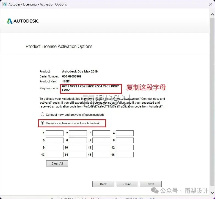
Task: Select 'Connect now and activate!' radio option
Action: click(x=43, y=114)
